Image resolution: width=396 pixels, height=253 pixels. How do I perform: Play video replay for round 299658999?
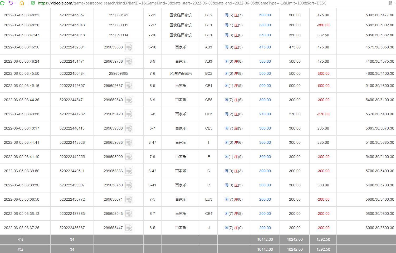click(129, 157)
